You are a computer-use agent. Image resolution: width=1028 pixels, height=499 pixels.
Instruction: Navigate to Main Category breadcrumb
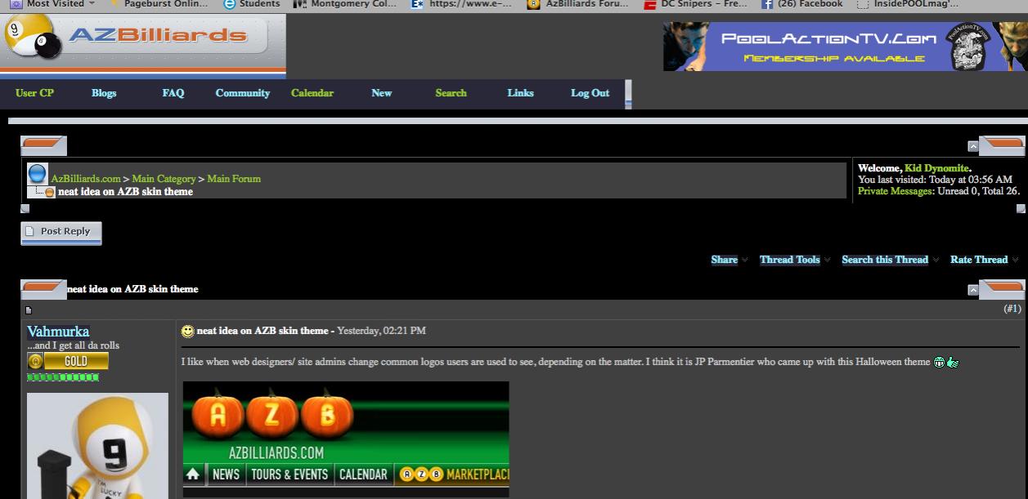click(x=164, y=179)
